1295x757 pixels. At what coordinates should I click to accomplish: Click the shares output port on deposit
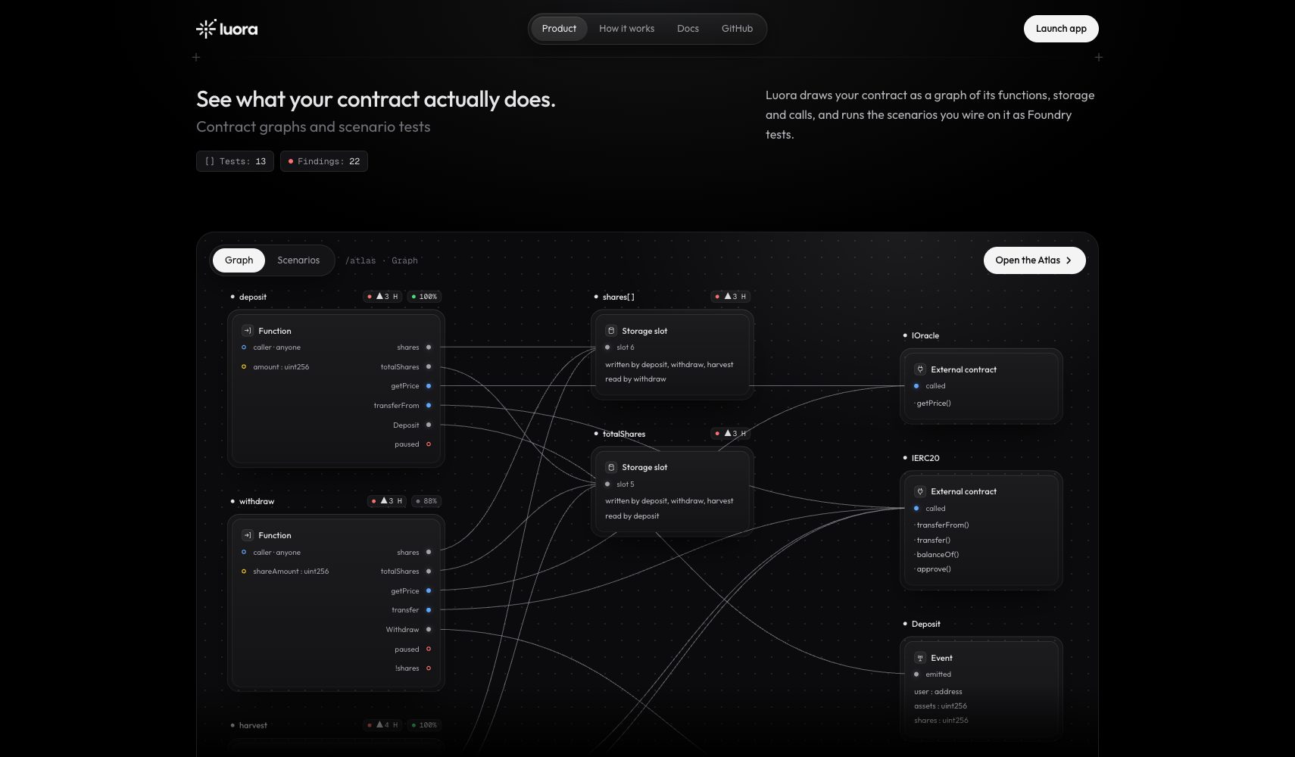point(429,347)
